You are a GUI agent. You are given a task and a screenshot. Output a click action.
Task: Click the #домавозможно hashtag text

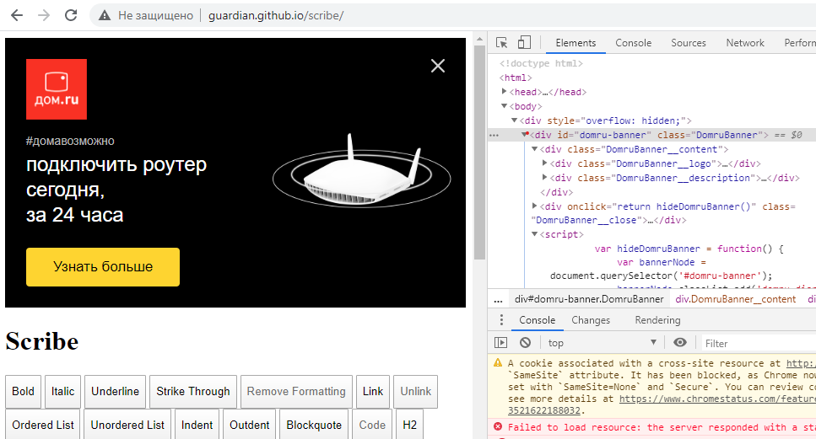click(x=70, y=141)
